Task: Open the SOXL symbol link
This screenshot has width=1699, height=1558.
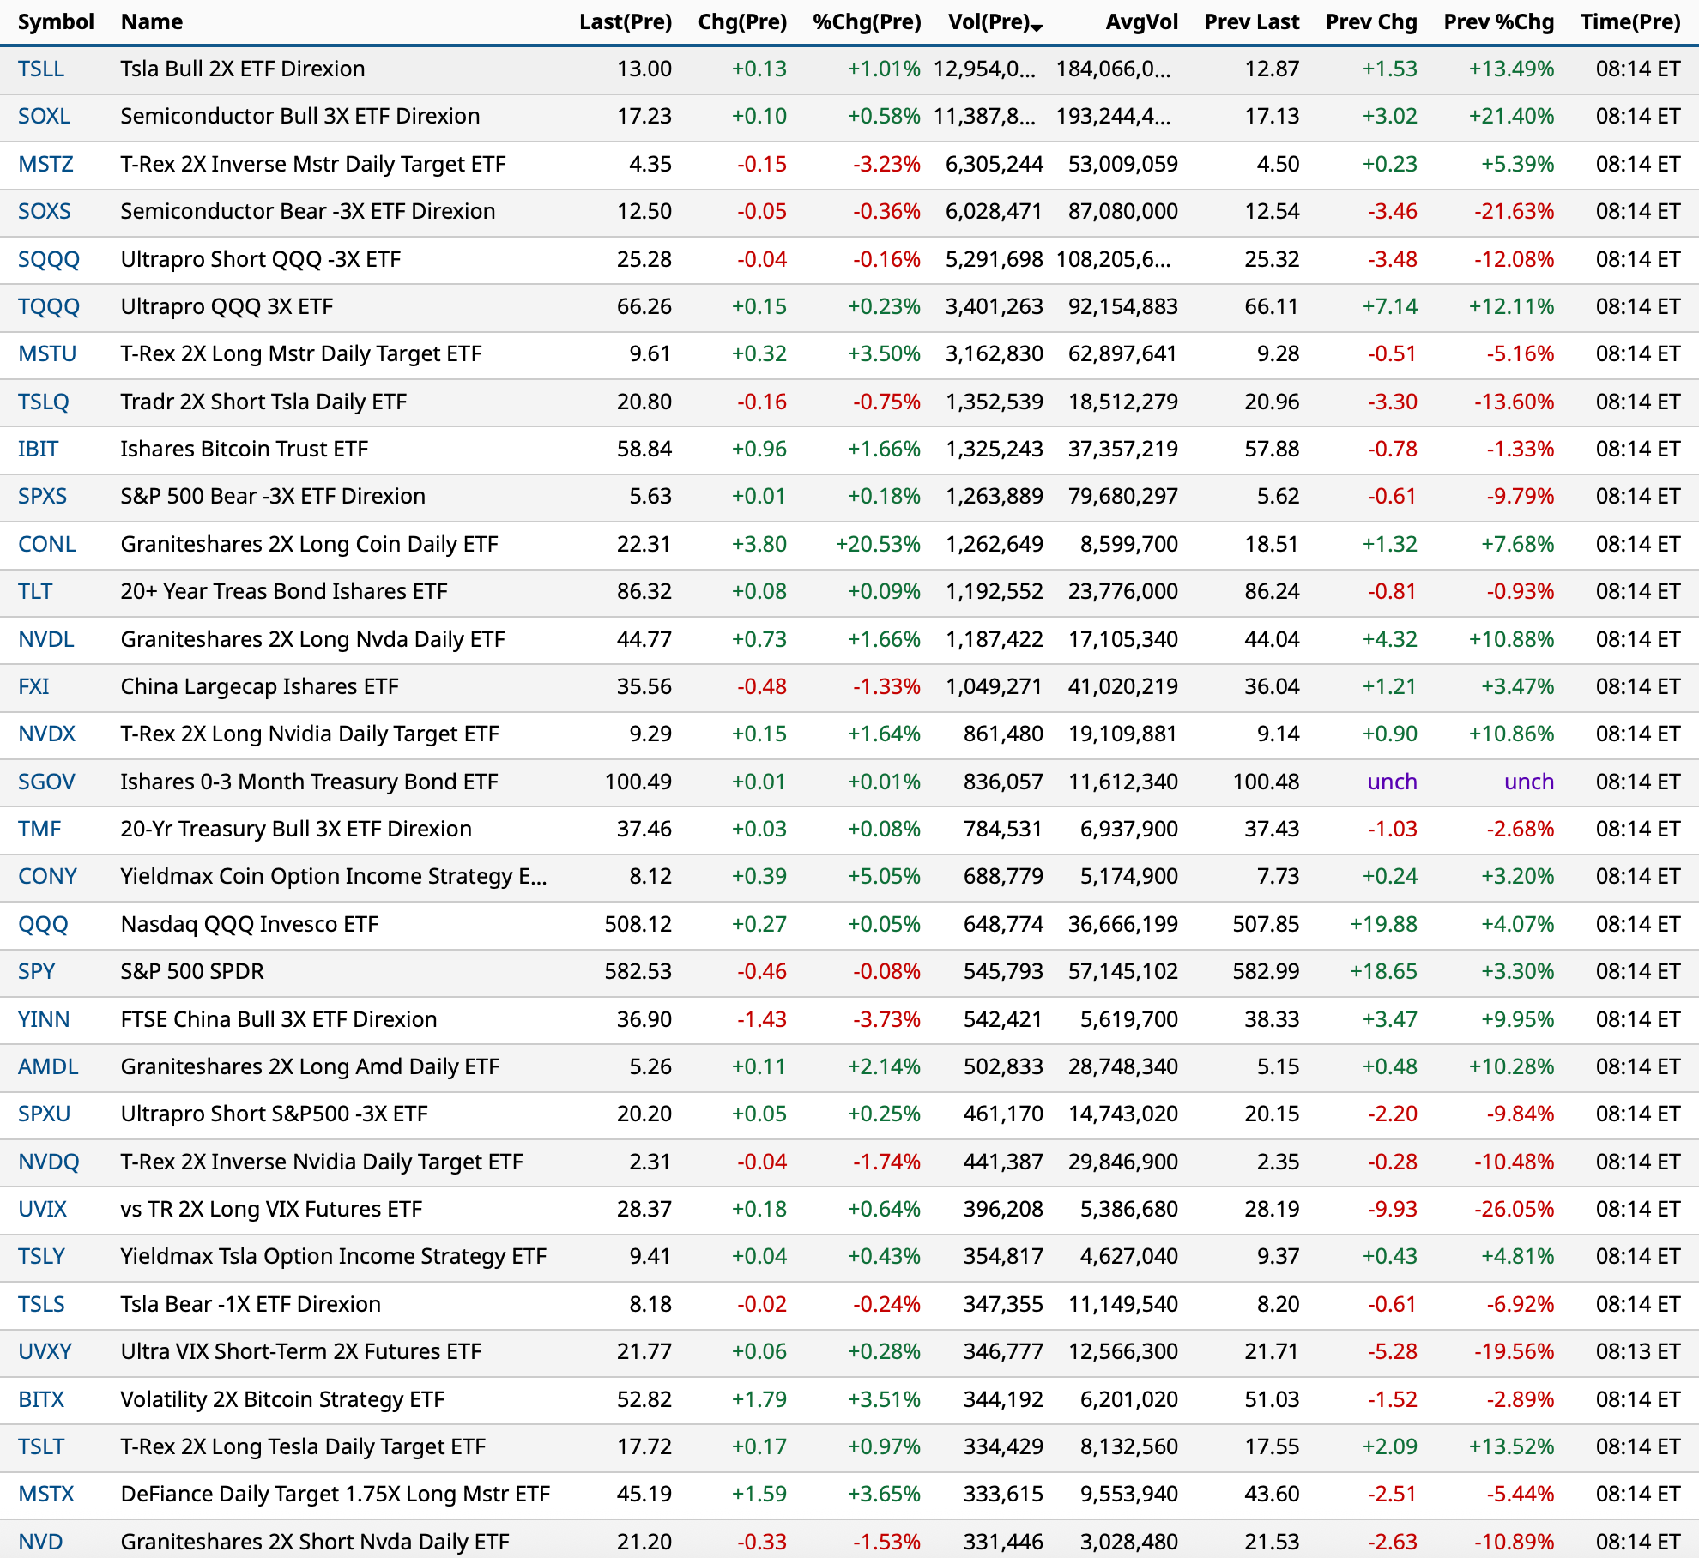Action: click(x=44, y=116)
